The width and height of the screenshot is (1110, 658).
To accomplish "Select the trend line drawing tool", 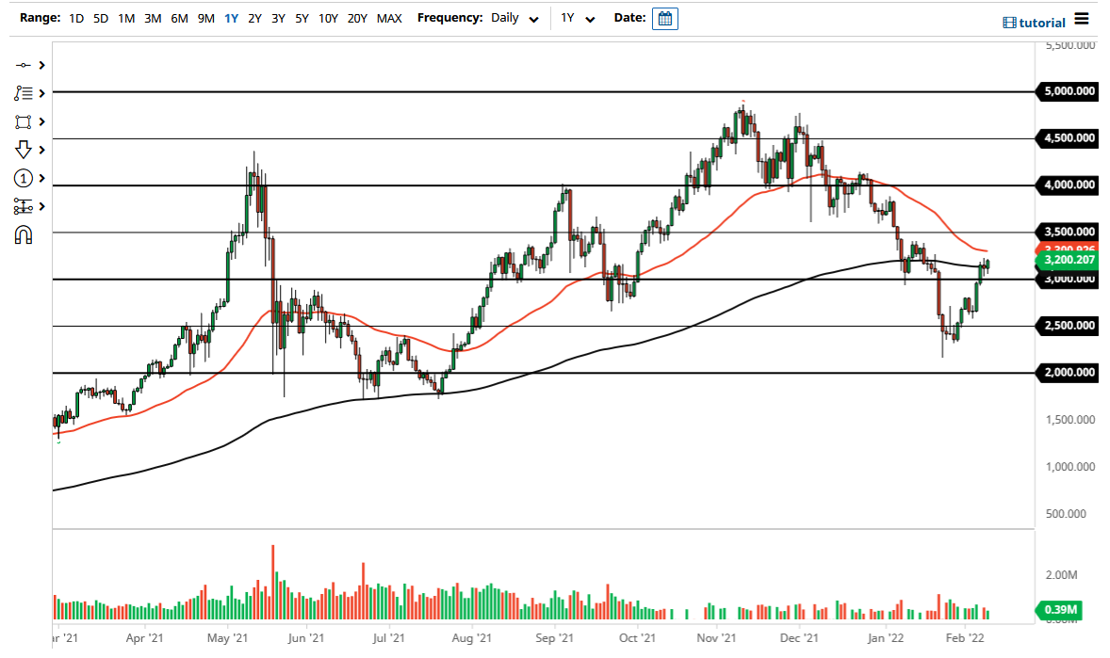I will [24, 66].
